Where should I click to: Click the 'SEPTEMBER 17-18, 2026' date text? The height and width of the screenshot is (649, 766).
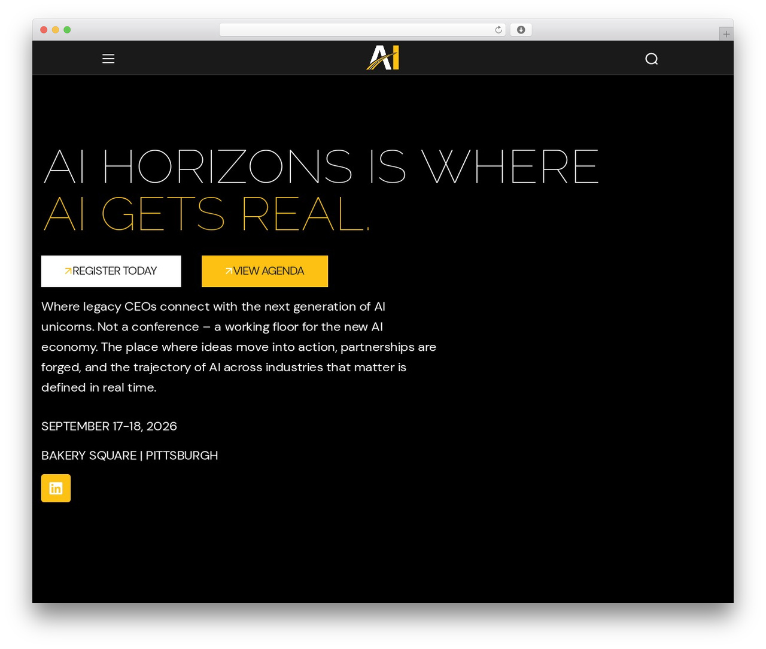point(109,426)
